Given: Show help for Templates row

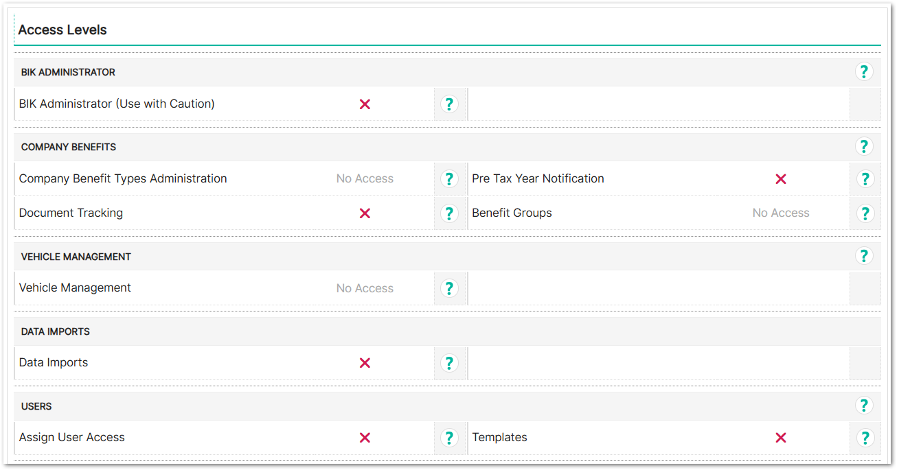Looking at the screenshot, I should pyautogui.click(x=865, y=438).
